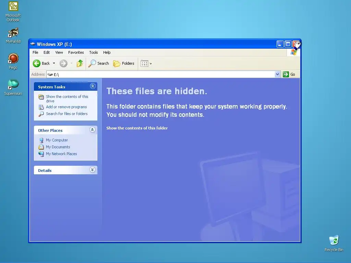The image size is (351, 263).
Task: Click 'Show the contents of this folder'
Action: pyautogui.click(x=137, y=128)
